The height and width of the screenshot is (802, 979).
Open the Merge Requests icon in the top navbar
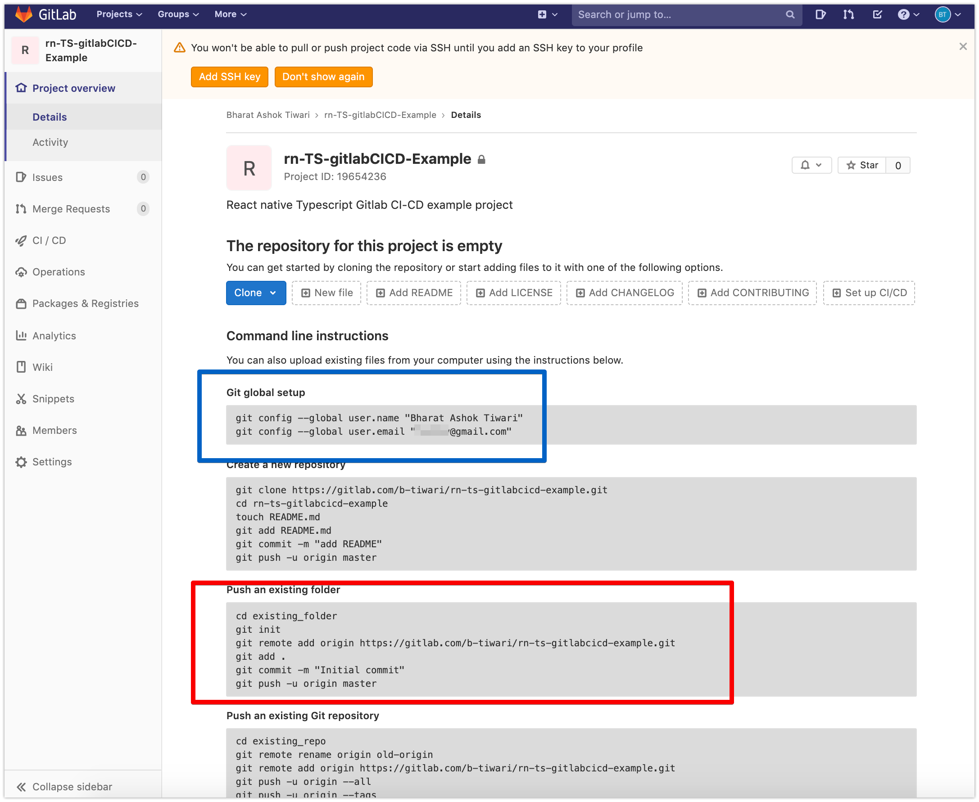pos(849,14)
